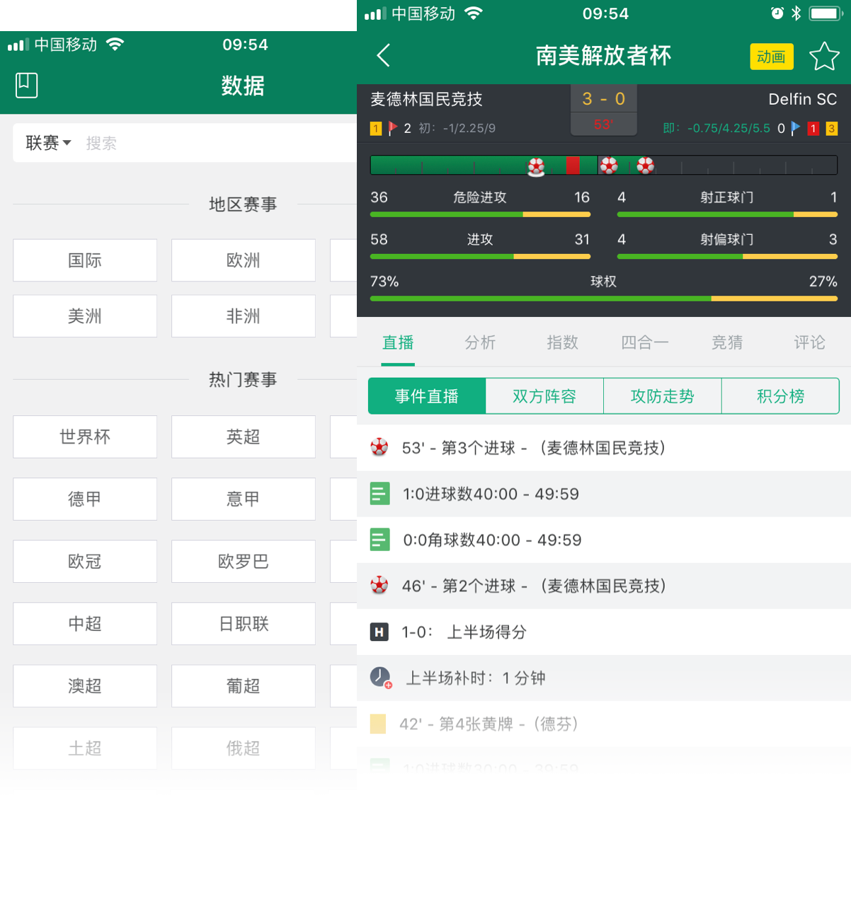Tap the red corner flag icon for 麦德林国民竞技
Viewport: 851px width, 897px height.
coord(392,128)
